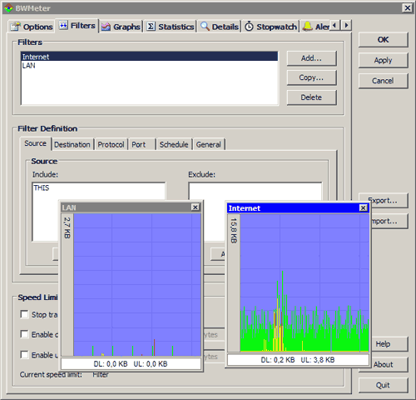Viewport: 416px width, 400px height.
Task: Click the Cancel button
Action: pyautogui.click(x=383, y=81)
